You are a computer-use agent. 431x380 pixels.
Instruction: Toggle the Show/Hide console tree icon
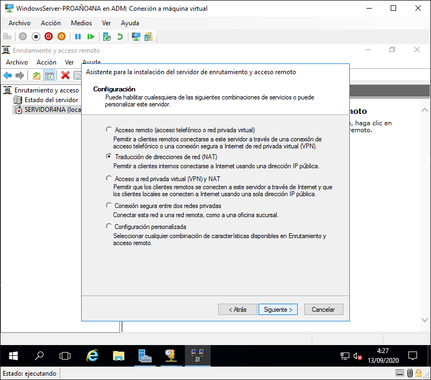pos(49,75)
